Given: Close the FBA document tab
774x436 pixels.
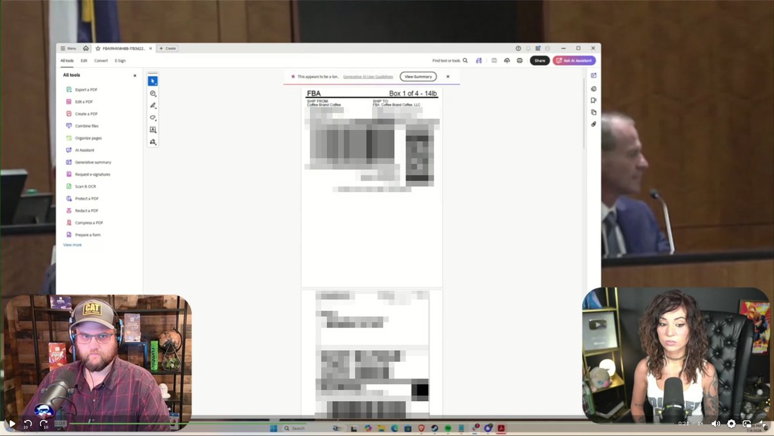Looking at the screenshot, I should tap(151, 48).
